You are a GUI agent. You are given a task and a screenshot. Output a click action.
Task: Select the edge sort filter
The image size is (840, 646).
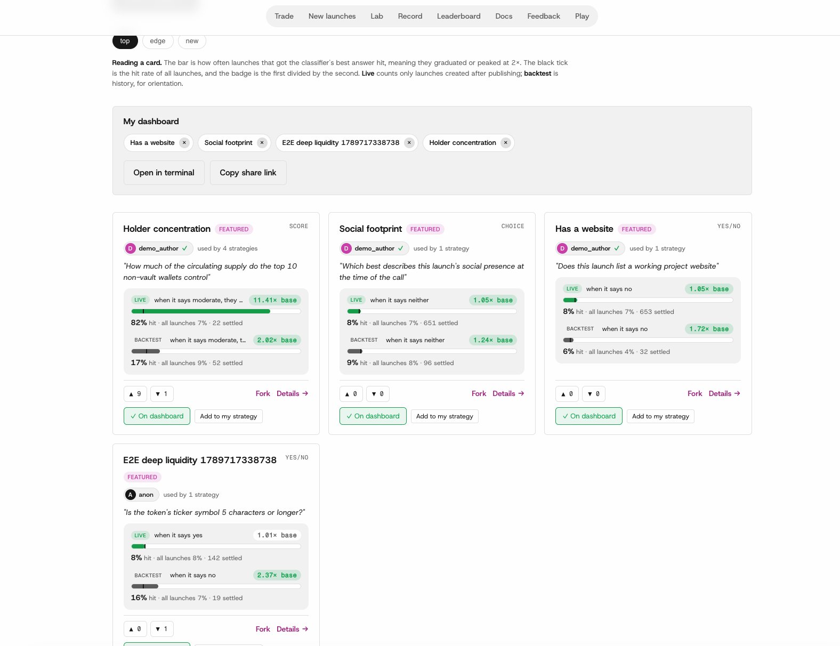point(158,41)
